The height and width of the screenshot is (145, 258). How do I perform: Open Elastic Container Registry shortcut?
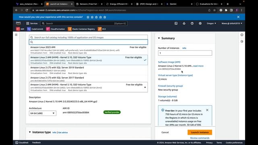point(81,29)
